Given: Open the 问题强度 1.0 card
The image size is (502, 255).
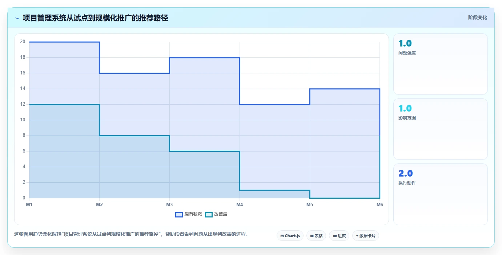Looking at the screenshot, I should click(440, 64).
